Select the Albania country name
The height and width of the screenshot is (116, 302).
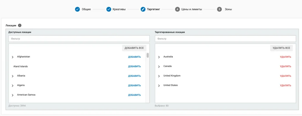point(21,76)
